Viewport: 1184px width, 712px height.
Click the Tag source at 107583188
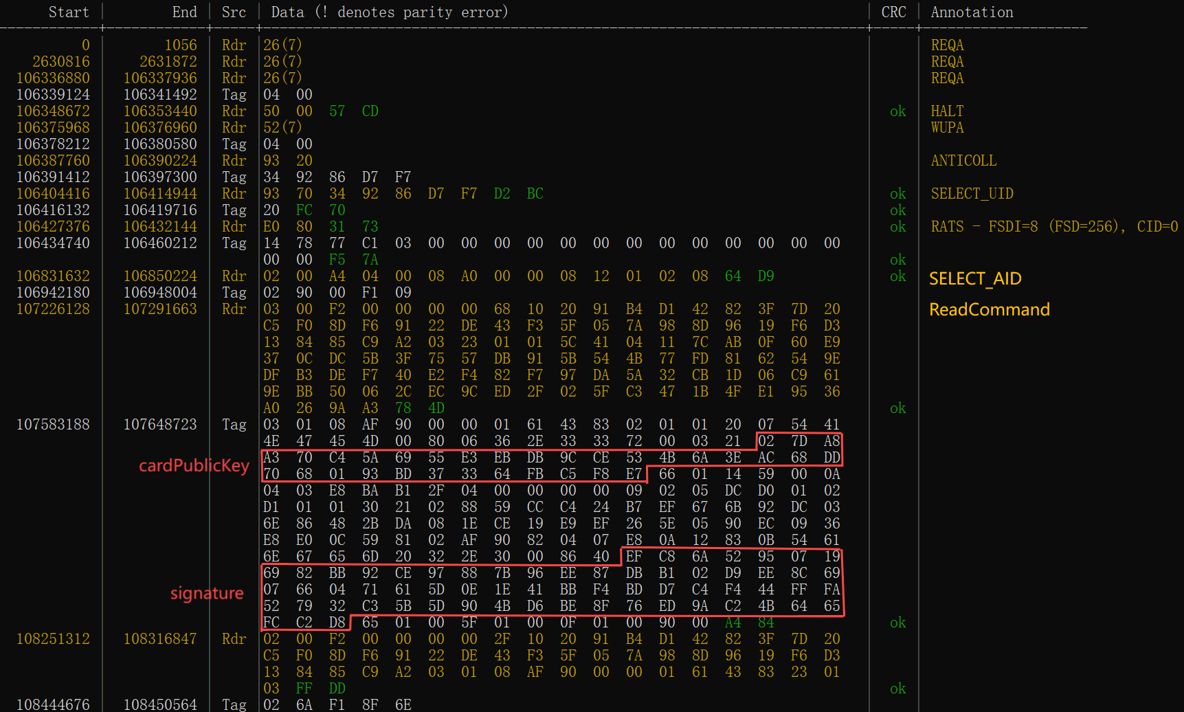(234, 425)
